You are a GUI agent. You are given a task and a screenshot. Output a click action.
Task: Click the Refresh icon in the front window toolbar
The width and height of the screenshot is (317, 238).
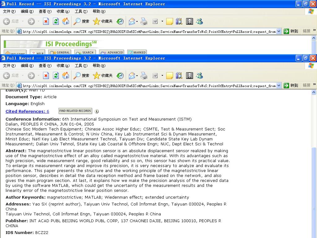click(56, 76)
